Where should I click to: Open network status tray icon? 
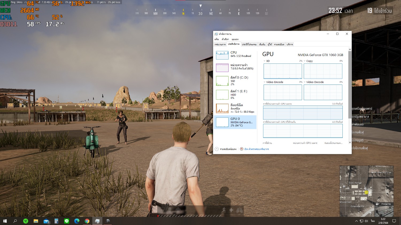click(x=361, y=221)
